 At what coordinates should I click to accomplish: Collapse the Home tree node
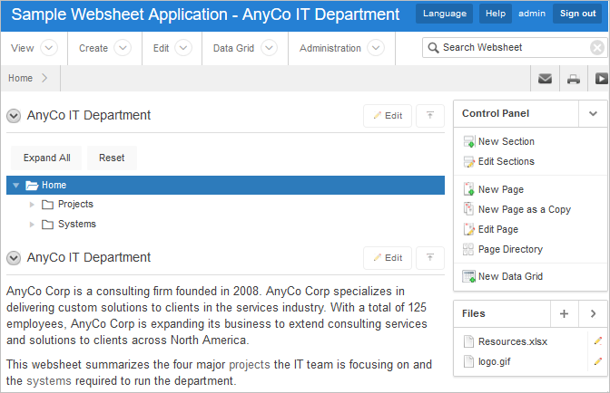click(x=15, y=186)
